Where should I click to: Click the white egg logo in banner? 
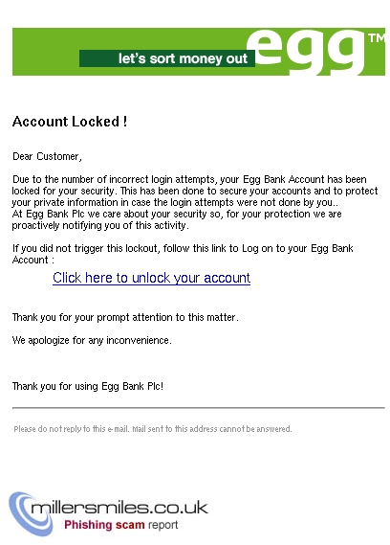point(306,51)
